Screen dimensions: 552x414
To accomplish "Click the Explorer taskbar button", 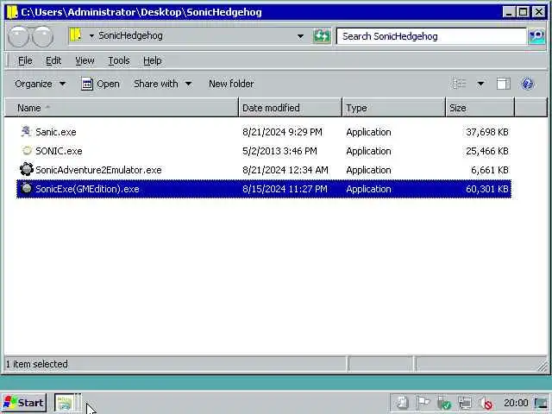I will click(x=67, y=403).
